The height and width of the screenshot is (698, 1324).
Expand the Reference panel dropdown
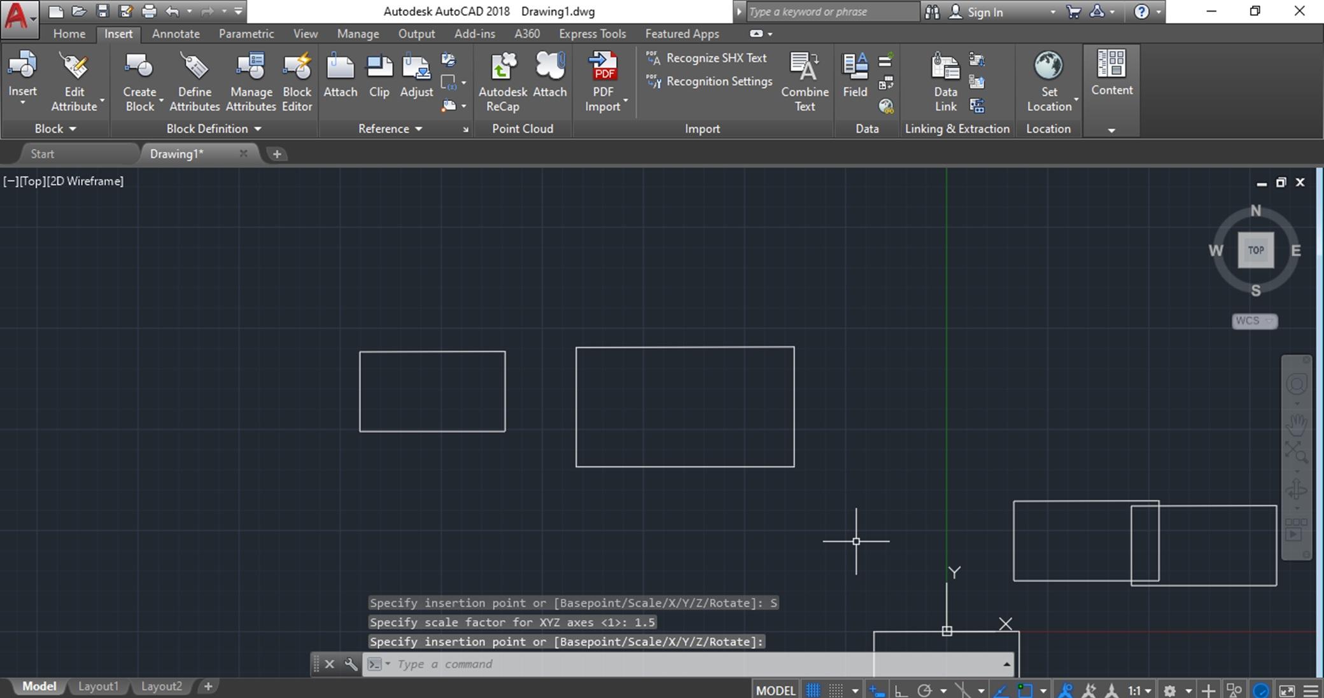pos(390,129)
